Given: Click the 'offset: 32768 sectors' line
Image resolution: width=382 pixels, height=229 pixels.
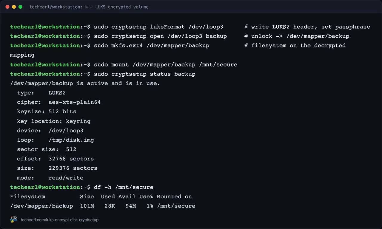Looking at the screenshot, I should coord(55,159).
